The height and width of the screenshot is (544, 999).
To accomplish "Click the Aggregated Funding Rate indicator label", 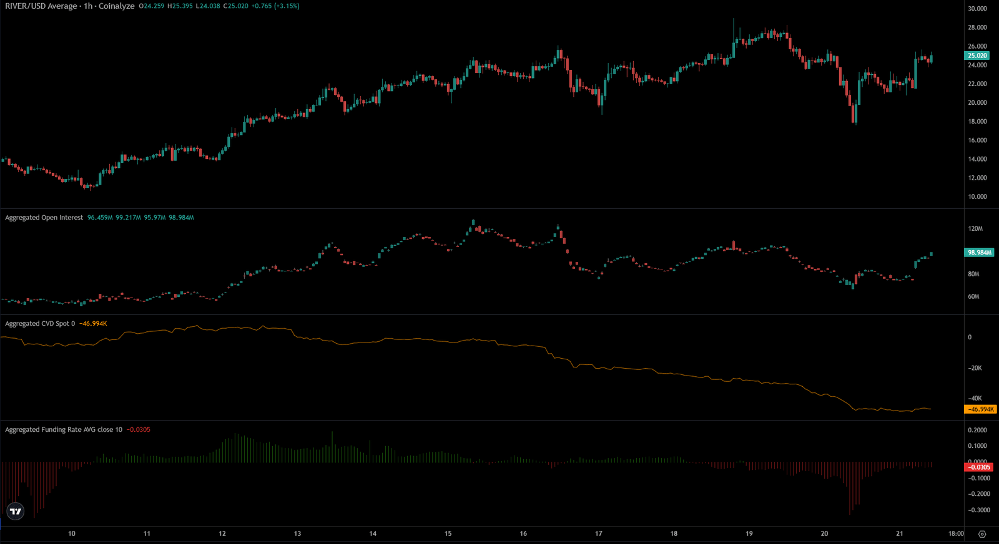I will click(x=63, y=430).
